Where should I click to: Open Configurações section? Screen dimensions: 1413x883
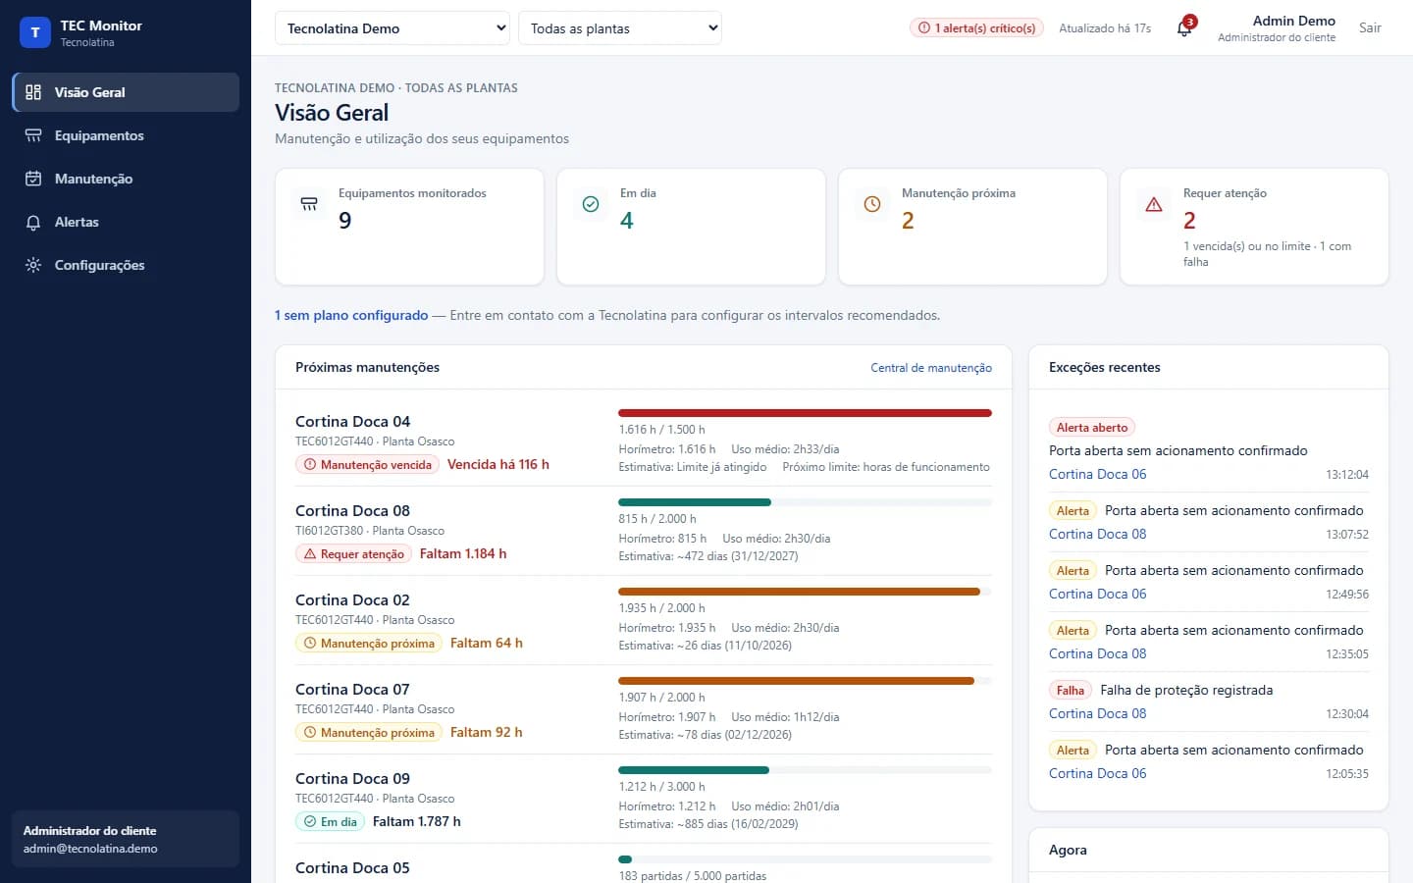(126, 265)
